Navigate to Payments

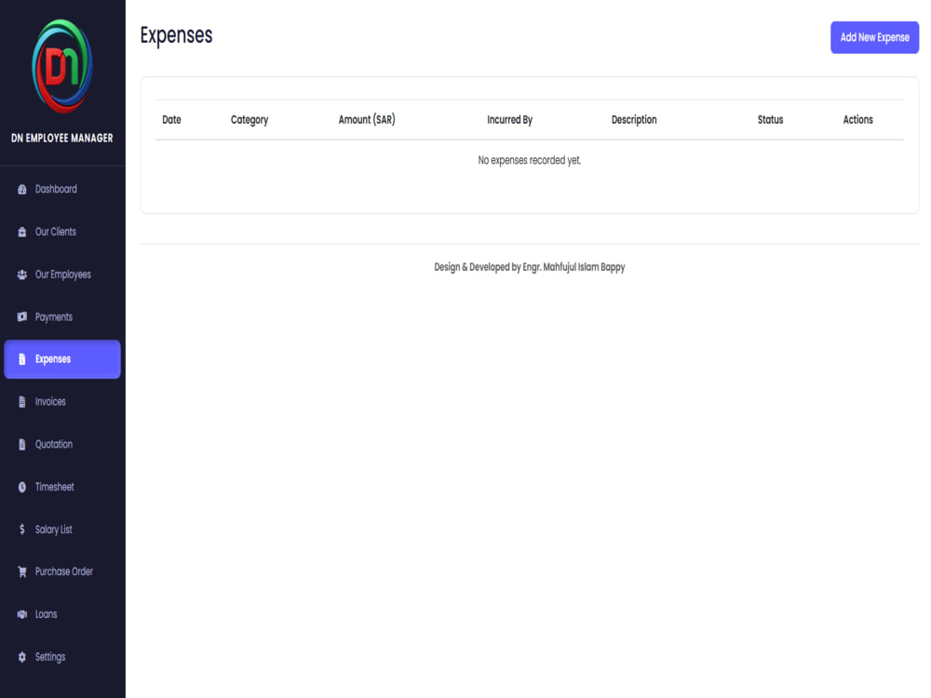62,317
